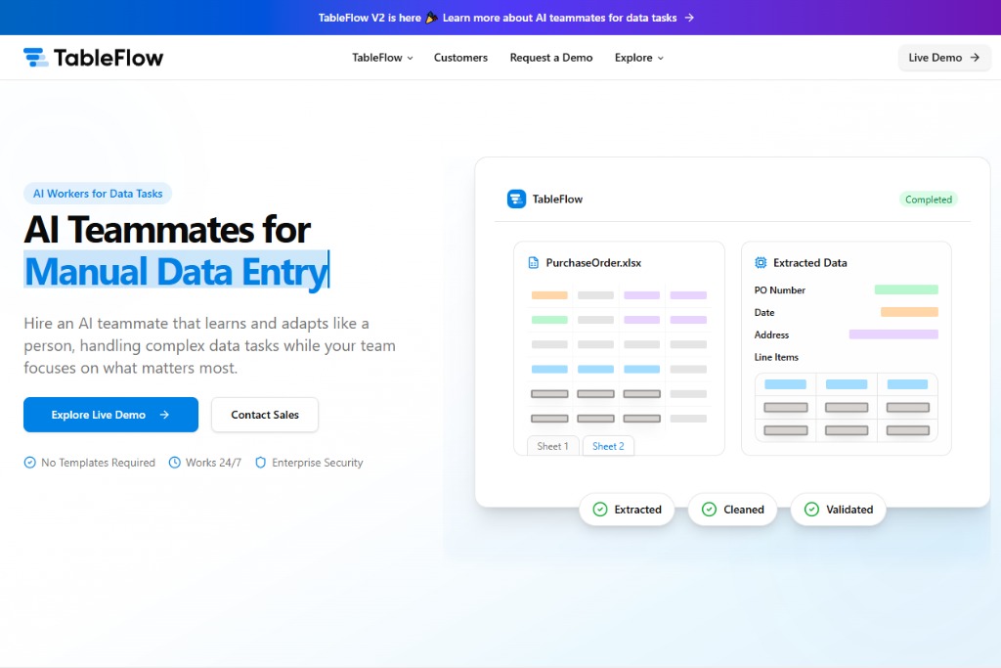Click the Enterprise Security shield icon
Screen dimensions: 1001x668
(x=261, y=463)
